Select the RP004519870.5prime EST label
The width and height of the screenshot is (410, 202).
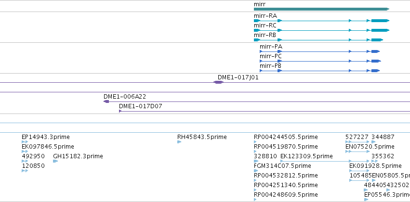pyautogui.click(x=286, y=147)
